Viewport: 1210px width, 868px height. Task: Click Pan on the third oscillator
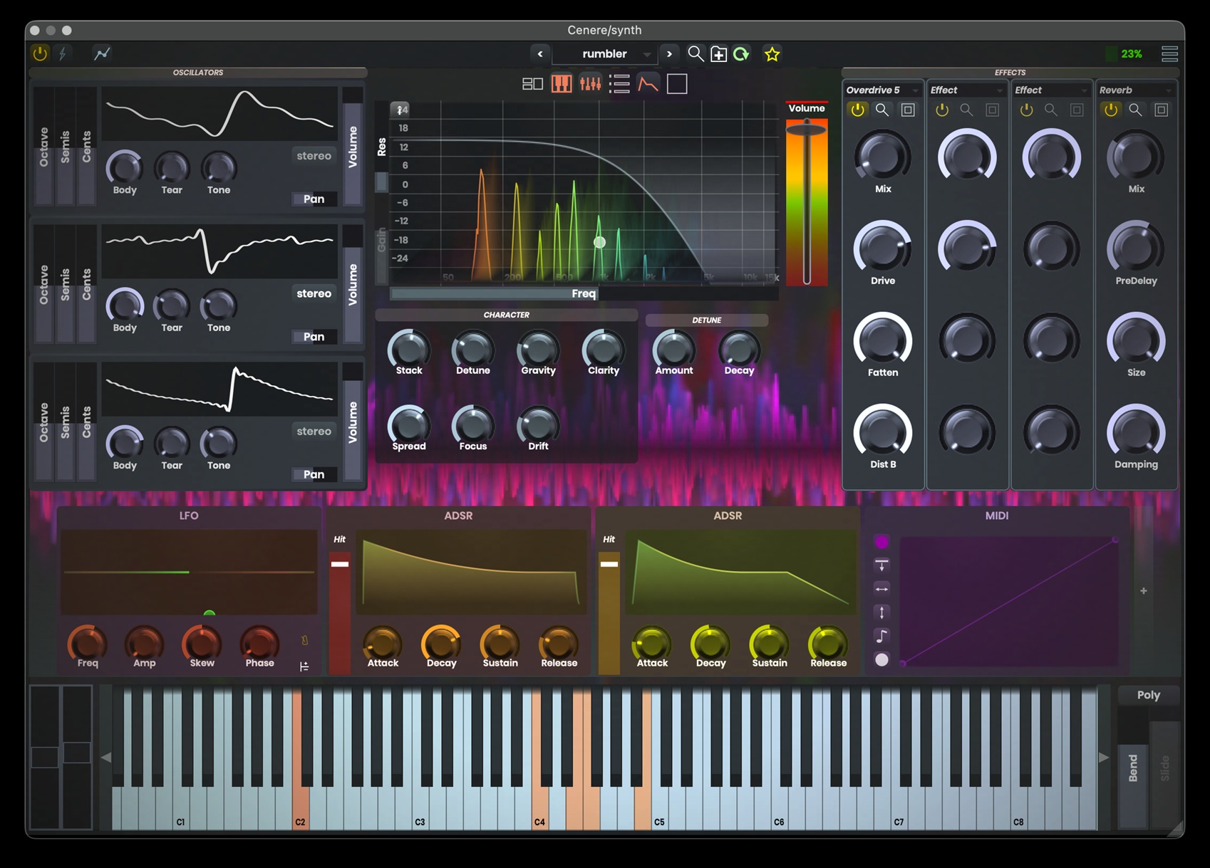tap(314, 474)
